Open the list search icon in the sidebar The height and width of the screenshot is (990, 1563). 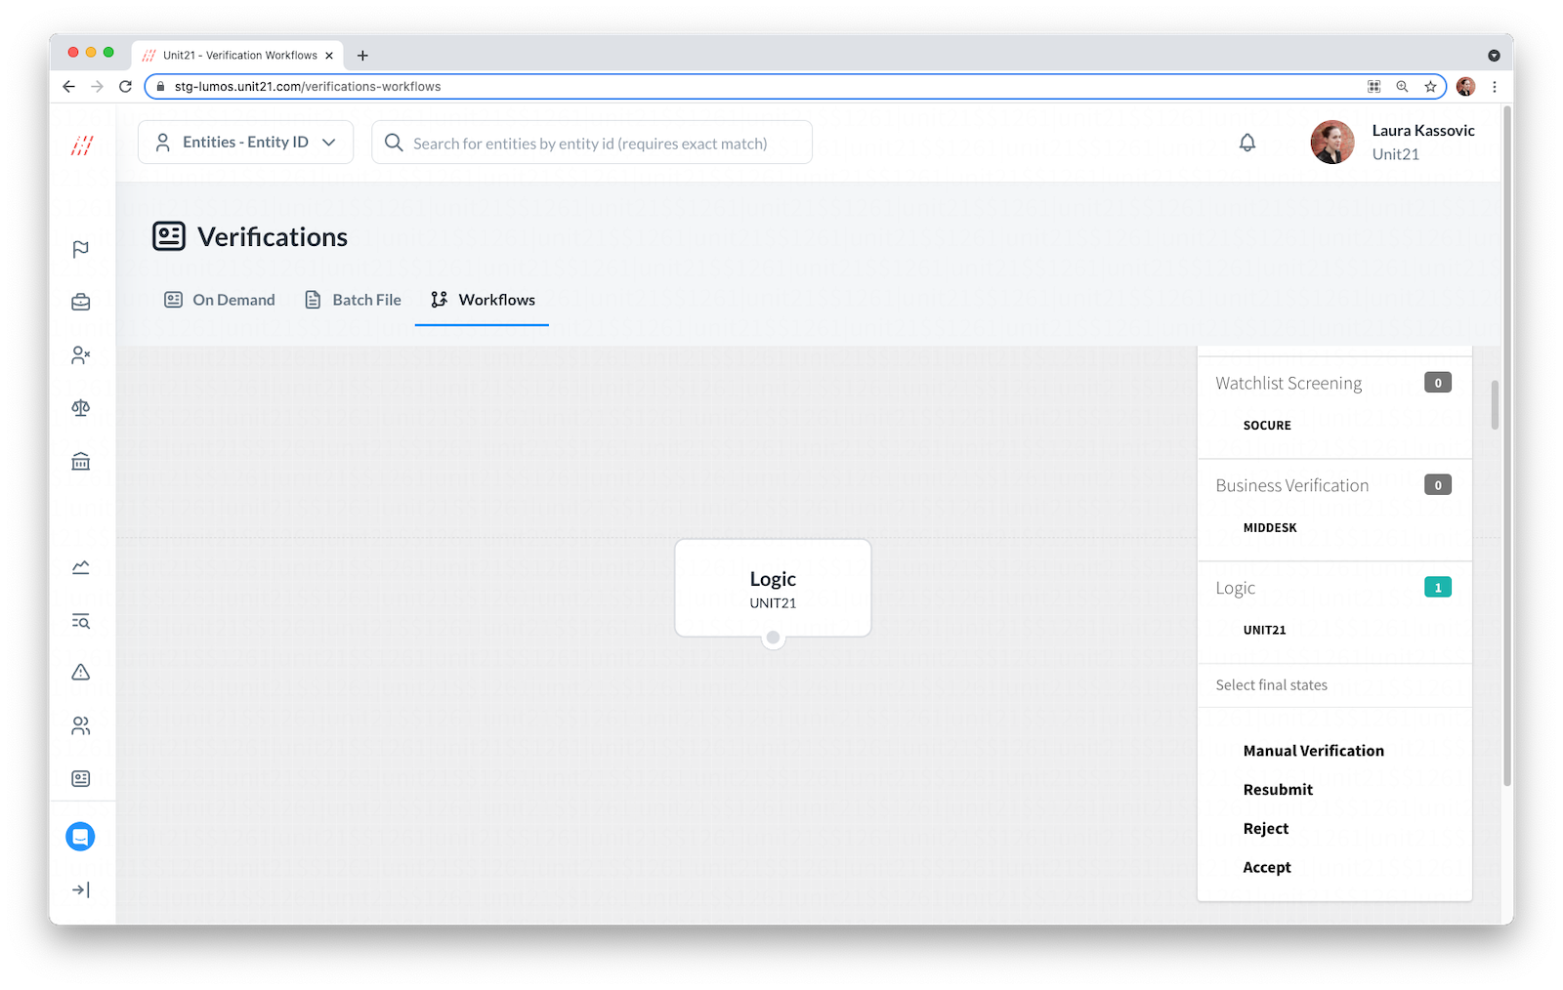pyautogui.click(x=81, y=621)
